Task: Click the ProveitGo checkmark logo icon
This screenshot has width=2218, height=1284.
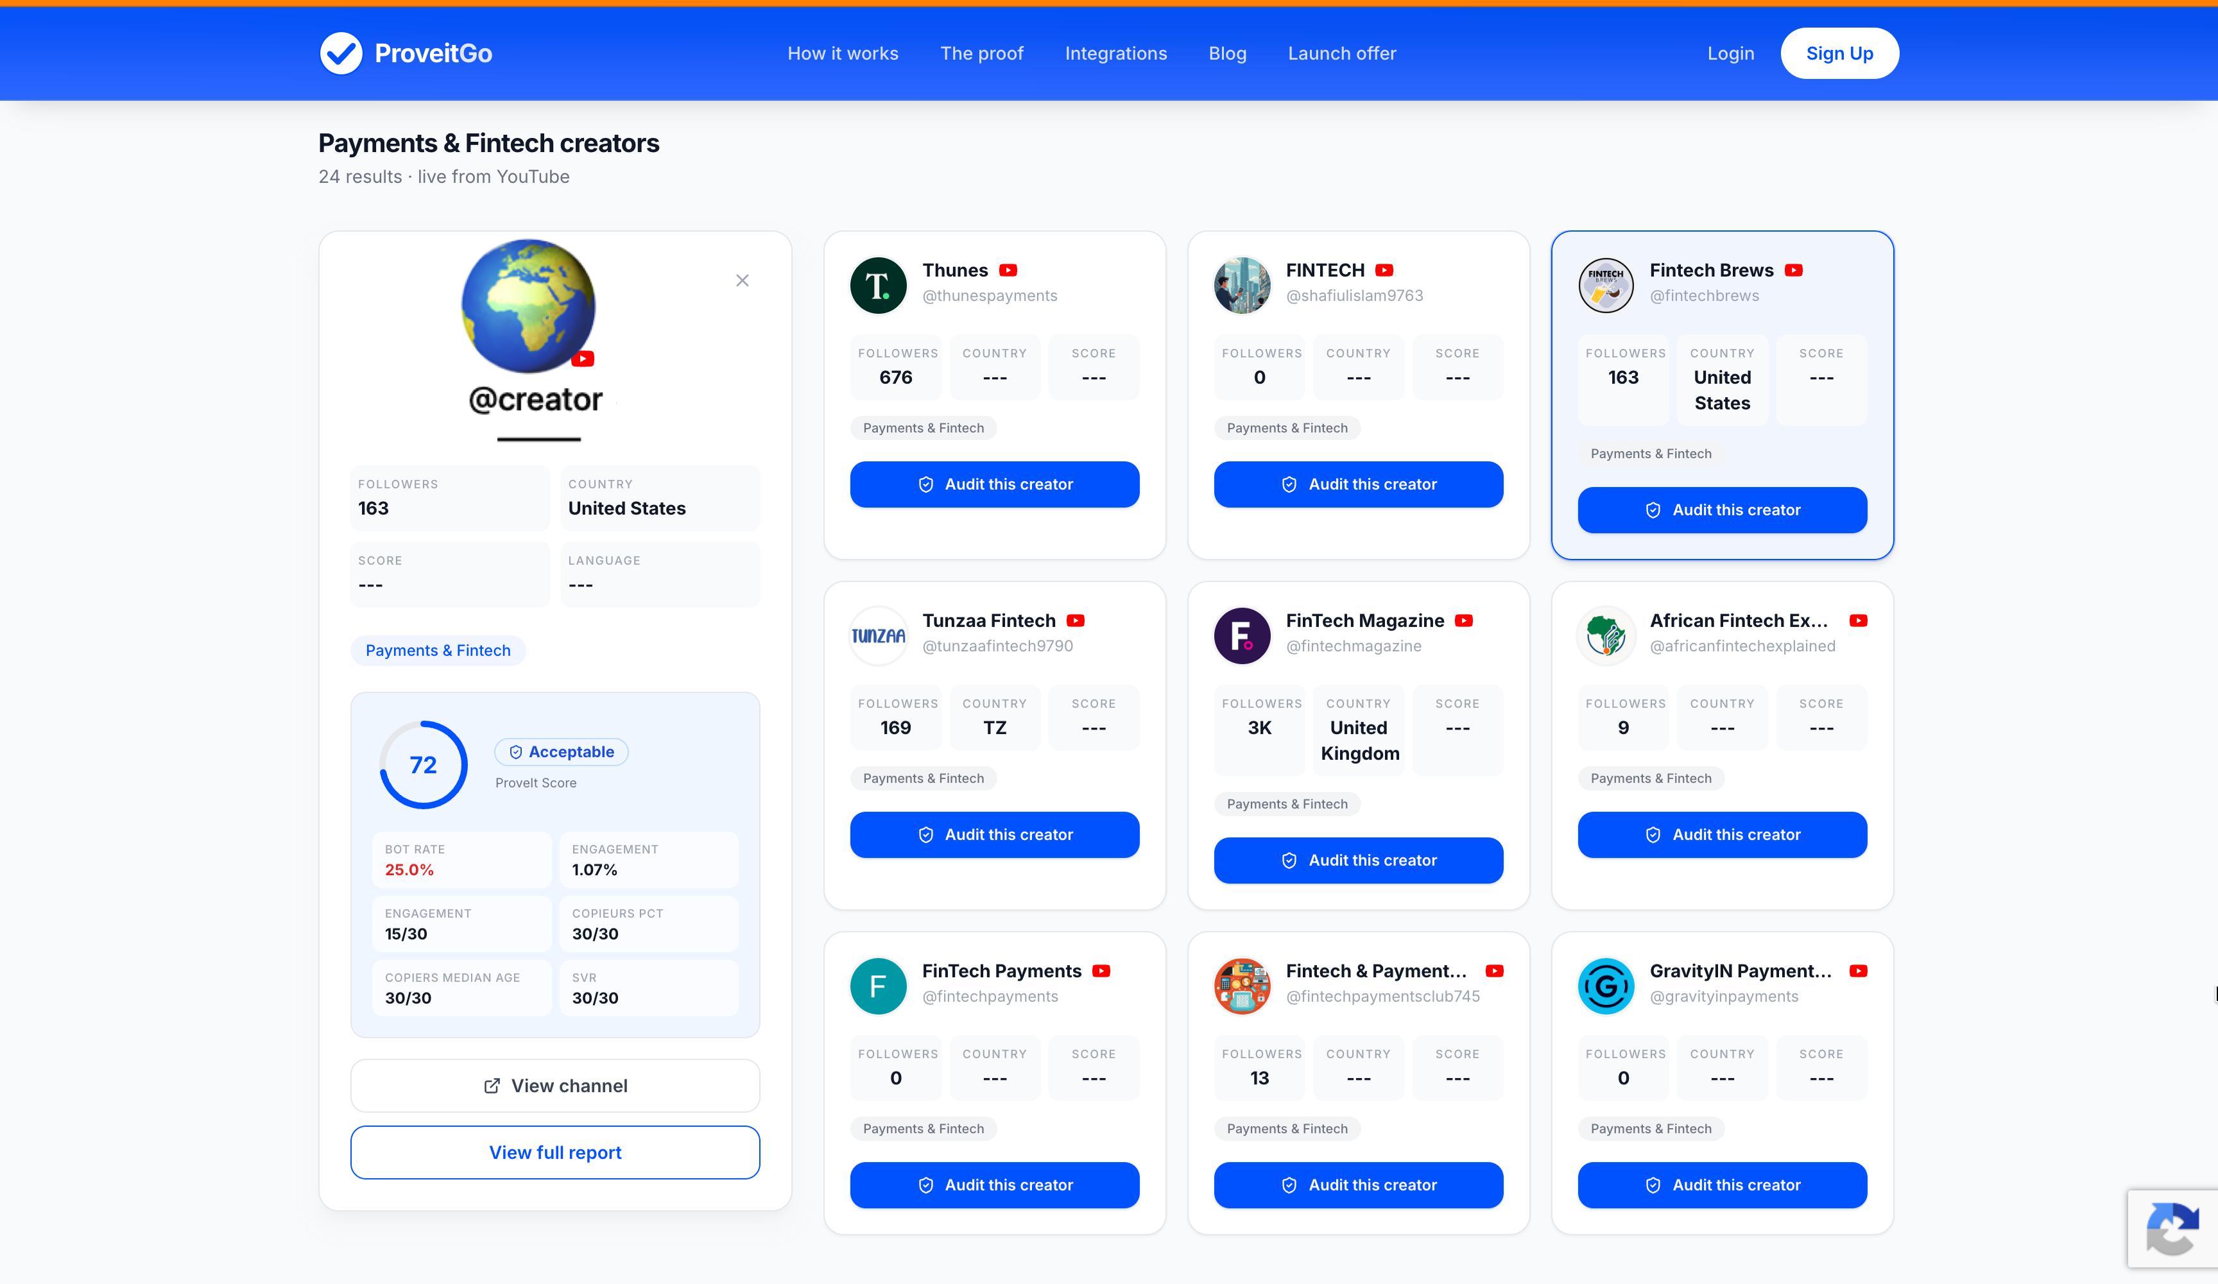Action: coord(341,53)
